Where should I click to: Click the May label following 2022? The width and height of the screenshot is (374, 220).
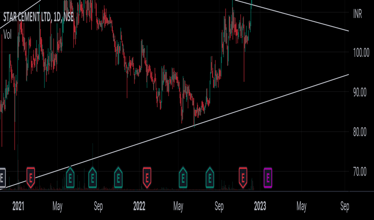pyautogui.click(x=178, y=206)
